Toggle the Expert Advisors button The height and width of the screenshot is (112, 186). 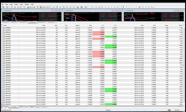[x=45, y=7]
